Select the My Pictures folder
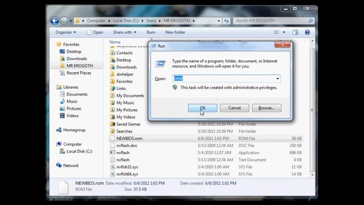The height and width of the screenshot is (205, 364). coord(127,110)
